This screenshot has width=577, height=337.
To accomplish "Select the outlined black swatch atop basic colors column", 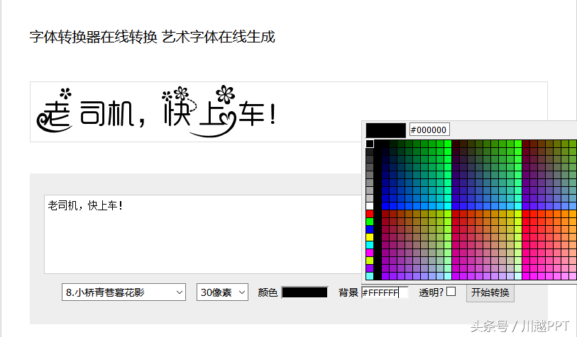I will [370, 144].
